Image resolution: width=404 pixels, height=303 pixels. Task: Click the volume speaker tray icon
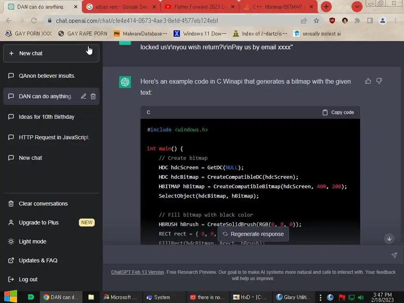click(x=361, y=297)
